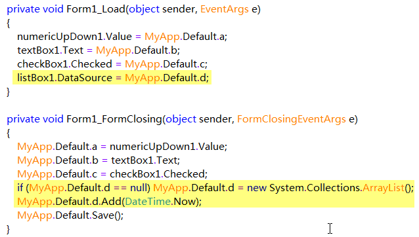The height and width of the screenshot is (237, 419).
Task: Click the MyApp.Default.a assignment in FormClosing
Action: click(122, 147)
